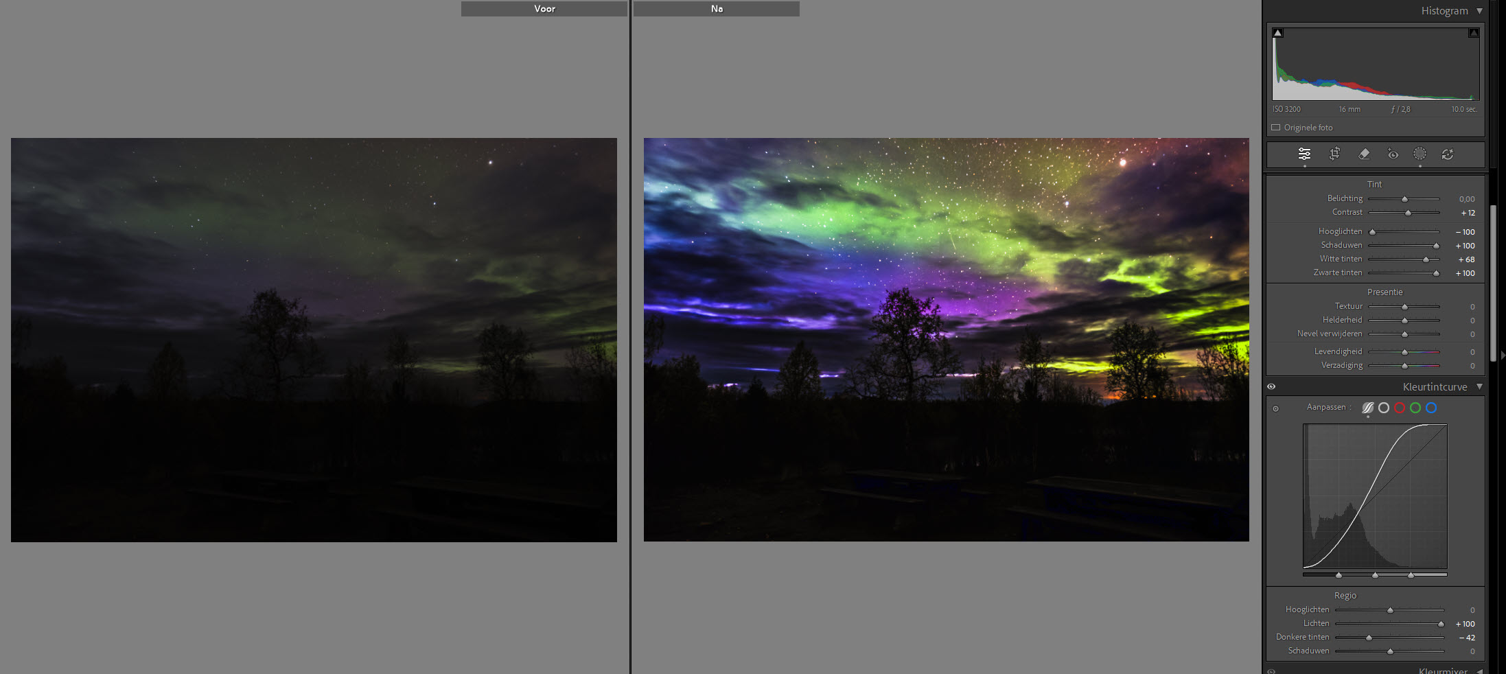The width and height of the screenshot is (1506, 674).
Task: Switch to the blue channel curve
Action: (1431, 408)
